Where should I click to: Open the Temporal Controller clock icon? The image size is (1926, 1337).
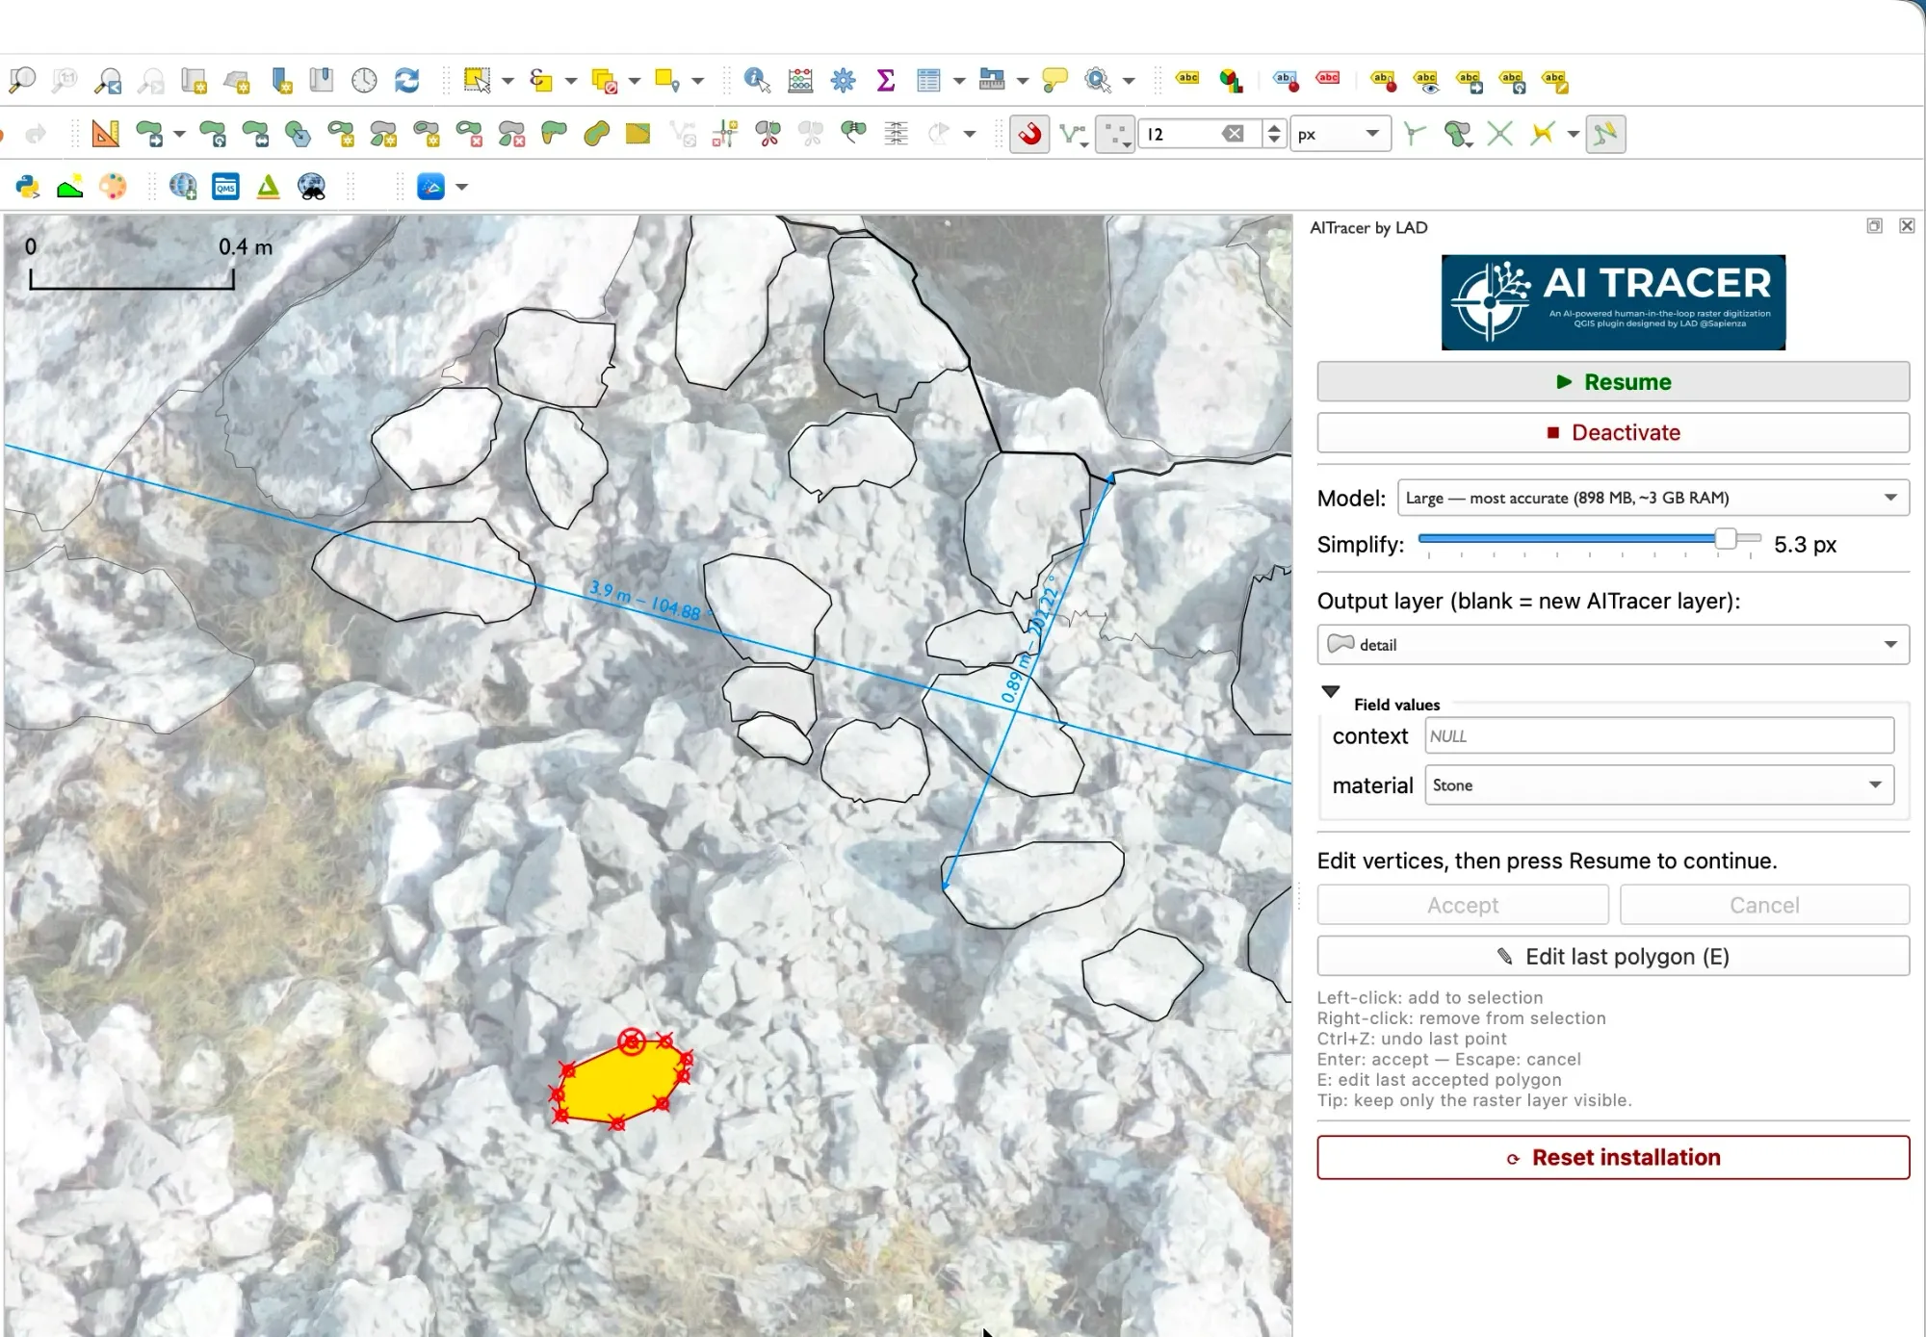(x=364, y=81)
